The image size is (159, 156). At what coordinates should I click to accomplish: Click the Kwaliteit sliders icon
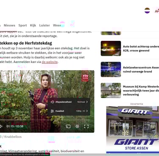(x=52, y=111)
